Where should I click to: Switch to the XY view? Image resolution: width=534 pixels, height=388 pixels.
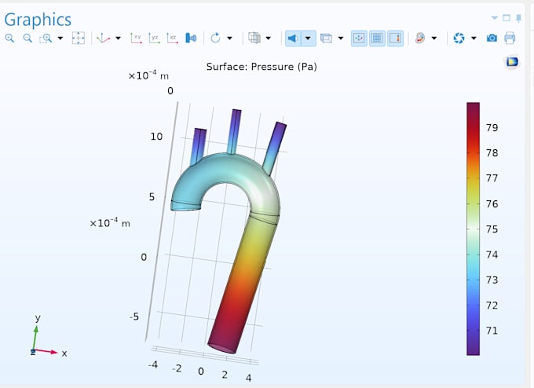pos(136,38)
